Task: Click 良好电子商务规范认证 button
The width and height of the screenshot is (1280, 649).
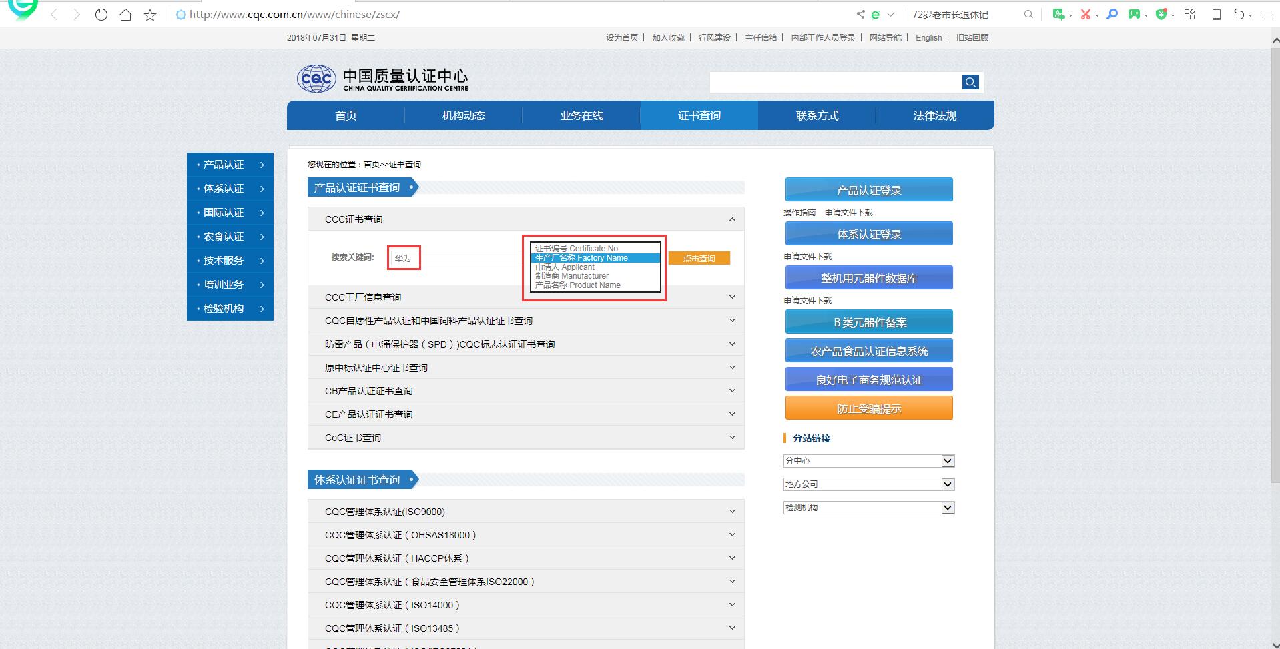Action: point(869,380)
